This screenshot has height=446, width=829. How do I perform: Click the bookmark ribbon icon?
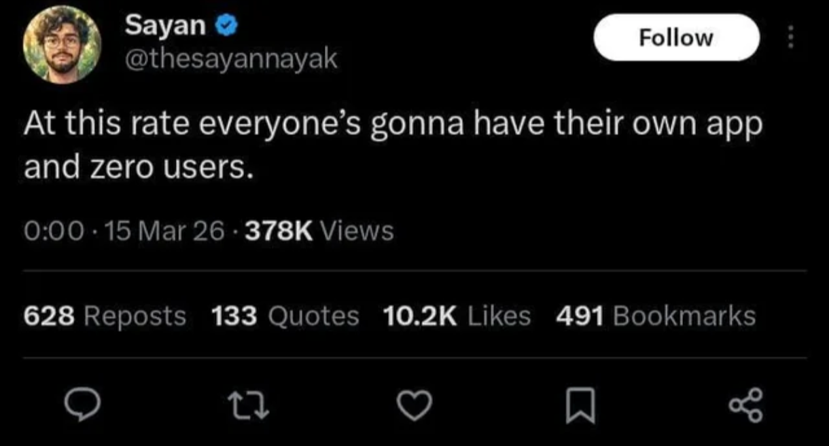[580, 406]
